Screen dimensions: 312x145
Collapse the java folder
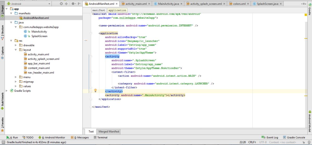point(11,23)
